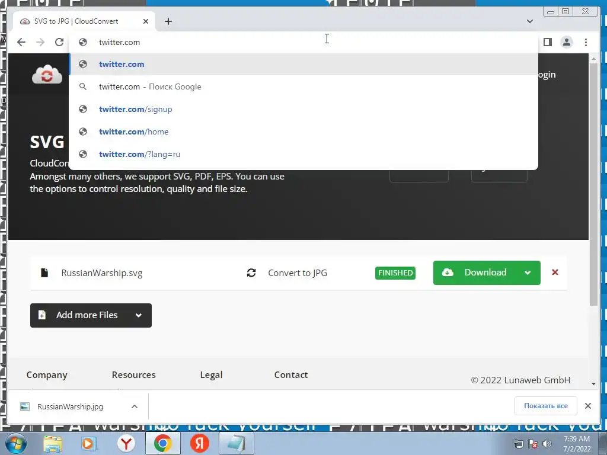Image resolution: width=607 pixels, height=455 pixels.
Task: Open a new browser tab
Action: pyautogui.click(x=168, y=21)
